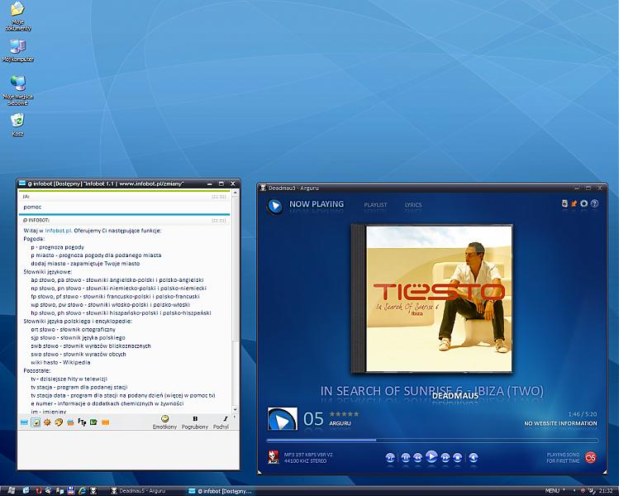Open the Mój komputer desktop icon
Image resolution: width=619 pixels, height=496 pixels.
coord(17,50)
